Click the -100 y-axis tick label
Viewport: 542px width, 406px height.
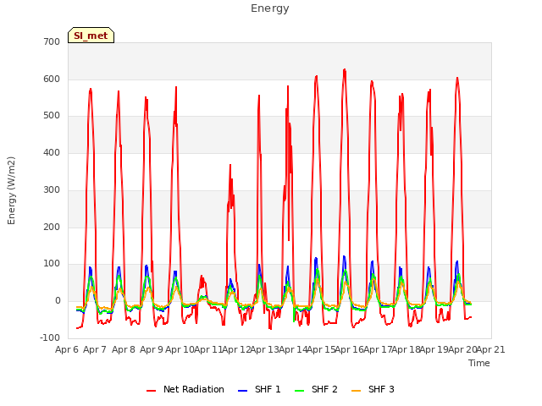(50, 337)
